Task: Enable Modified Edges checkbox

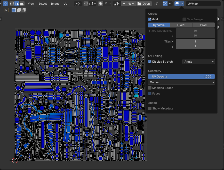Action: 150,88
